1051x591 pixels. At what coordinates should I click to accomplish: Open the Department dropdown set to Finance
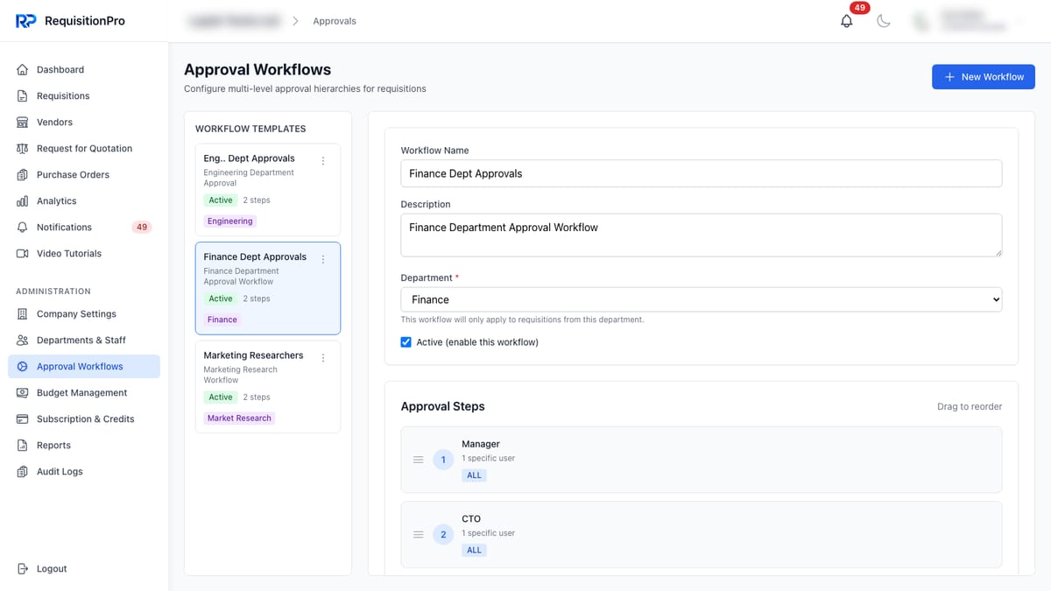[701, 299]
